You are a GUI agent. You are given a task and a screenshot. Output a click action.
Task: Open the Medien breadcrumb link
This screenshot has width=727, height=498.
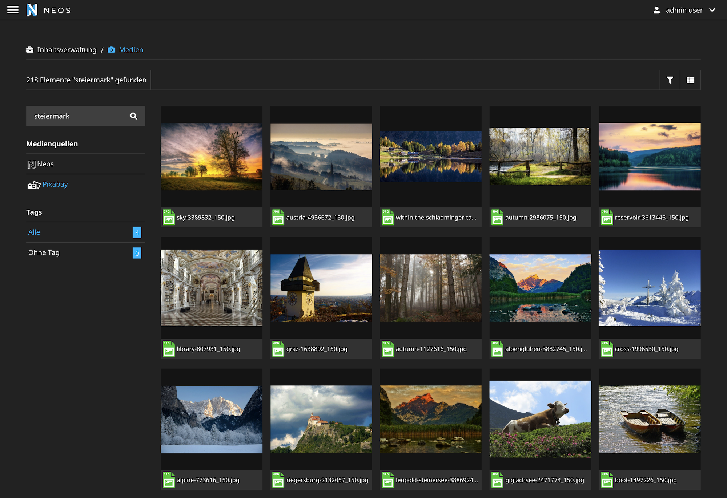(x=131, y=50)
